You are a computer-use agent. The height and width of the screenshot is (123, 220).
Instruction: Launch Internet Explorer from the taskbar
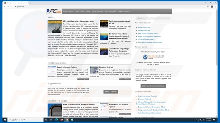point(72,120)
